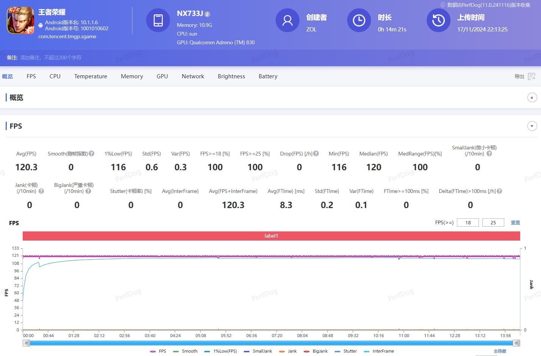Click the export document icon
Screen dimensions: 541x356
click(532, 76)
